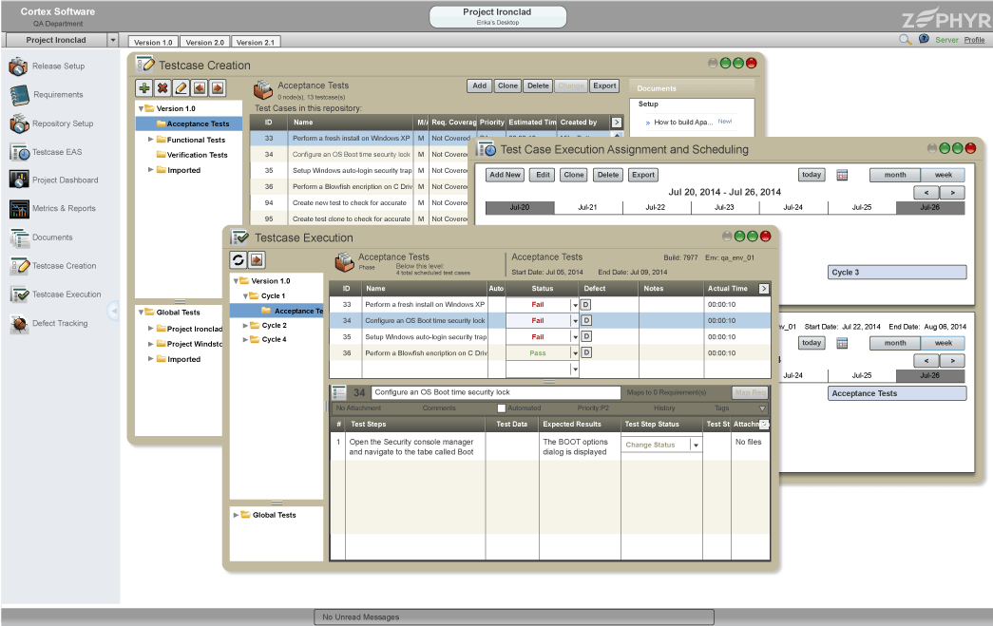The width and height of the screenshot is (993, 626).
Task: Open the Change Status step dropdown
Action: pos(696,445)
